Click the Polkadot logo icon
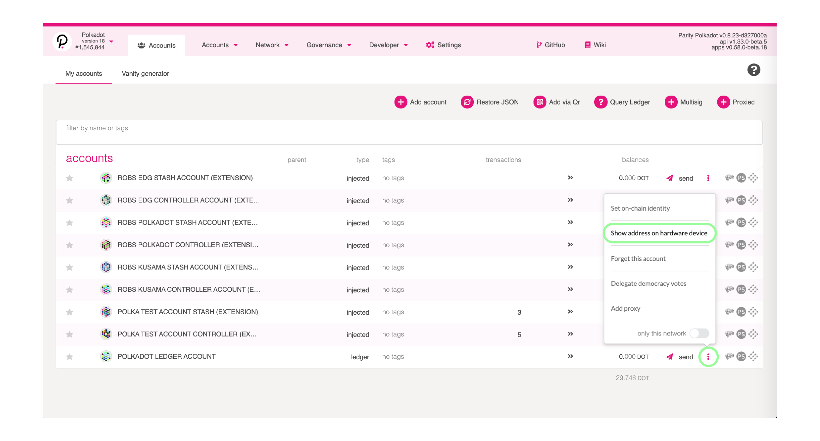This screenshot has width=820, height=441. pos(62,41)
